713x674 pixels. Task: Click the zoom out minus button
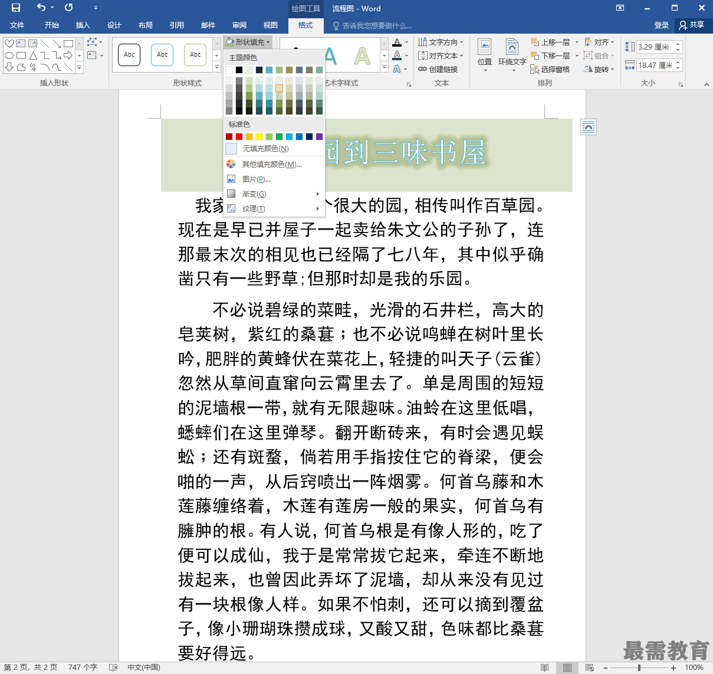[605, 668]
